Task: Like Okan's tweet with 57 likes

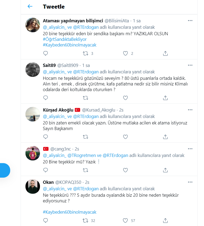Action: click(x=125, y=221)
